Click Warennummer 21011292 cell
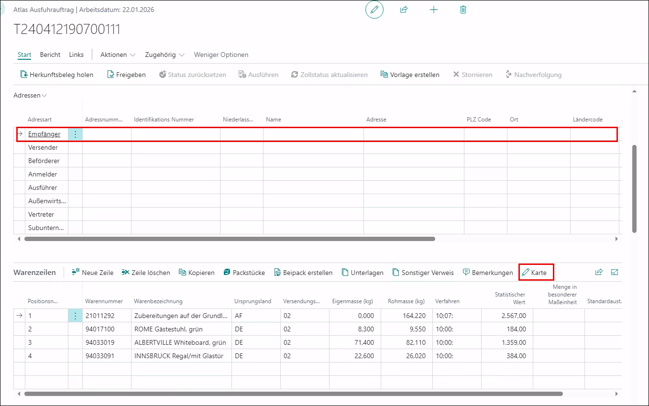This screenshot has width=649, height=406. coord(107,316)
